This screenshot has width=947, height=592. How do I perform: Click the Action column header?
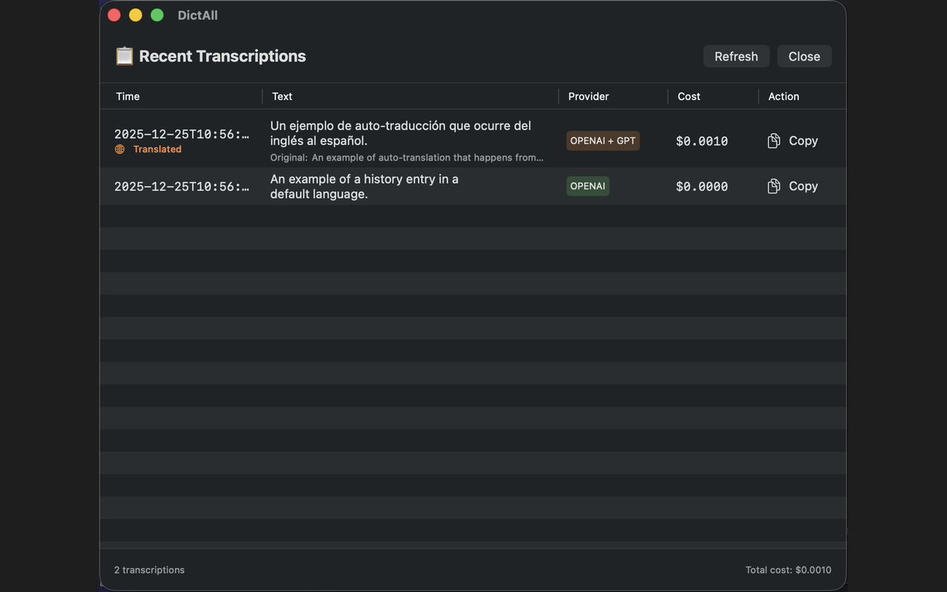coord(783,96)
